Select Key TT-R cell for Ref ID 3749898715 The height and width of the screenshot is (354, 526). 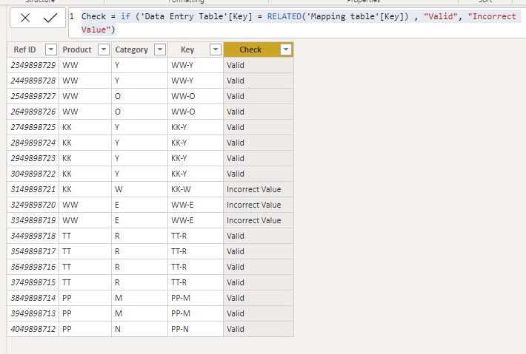(x=196, y=282)
